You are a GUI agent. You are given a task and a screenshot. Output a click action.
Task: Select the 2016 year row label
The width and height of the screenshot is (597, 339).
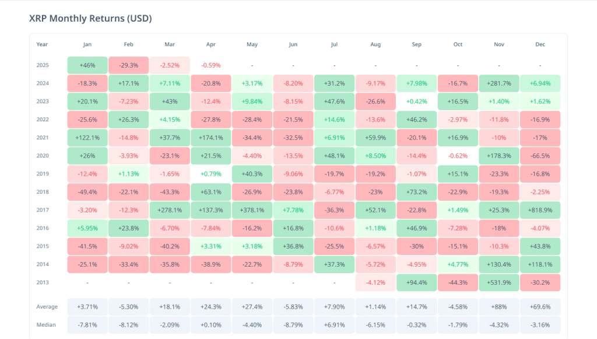pos(43,228)
